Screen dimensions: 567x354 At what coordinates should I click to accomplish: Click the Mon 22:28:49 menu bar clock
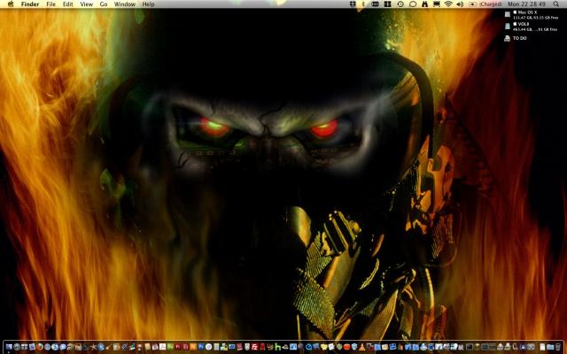pyautogui.click(x=527, y=4)
